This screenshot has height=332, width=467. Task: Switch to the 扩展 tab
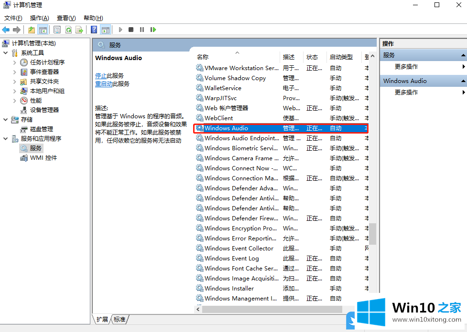coord(102,320)
